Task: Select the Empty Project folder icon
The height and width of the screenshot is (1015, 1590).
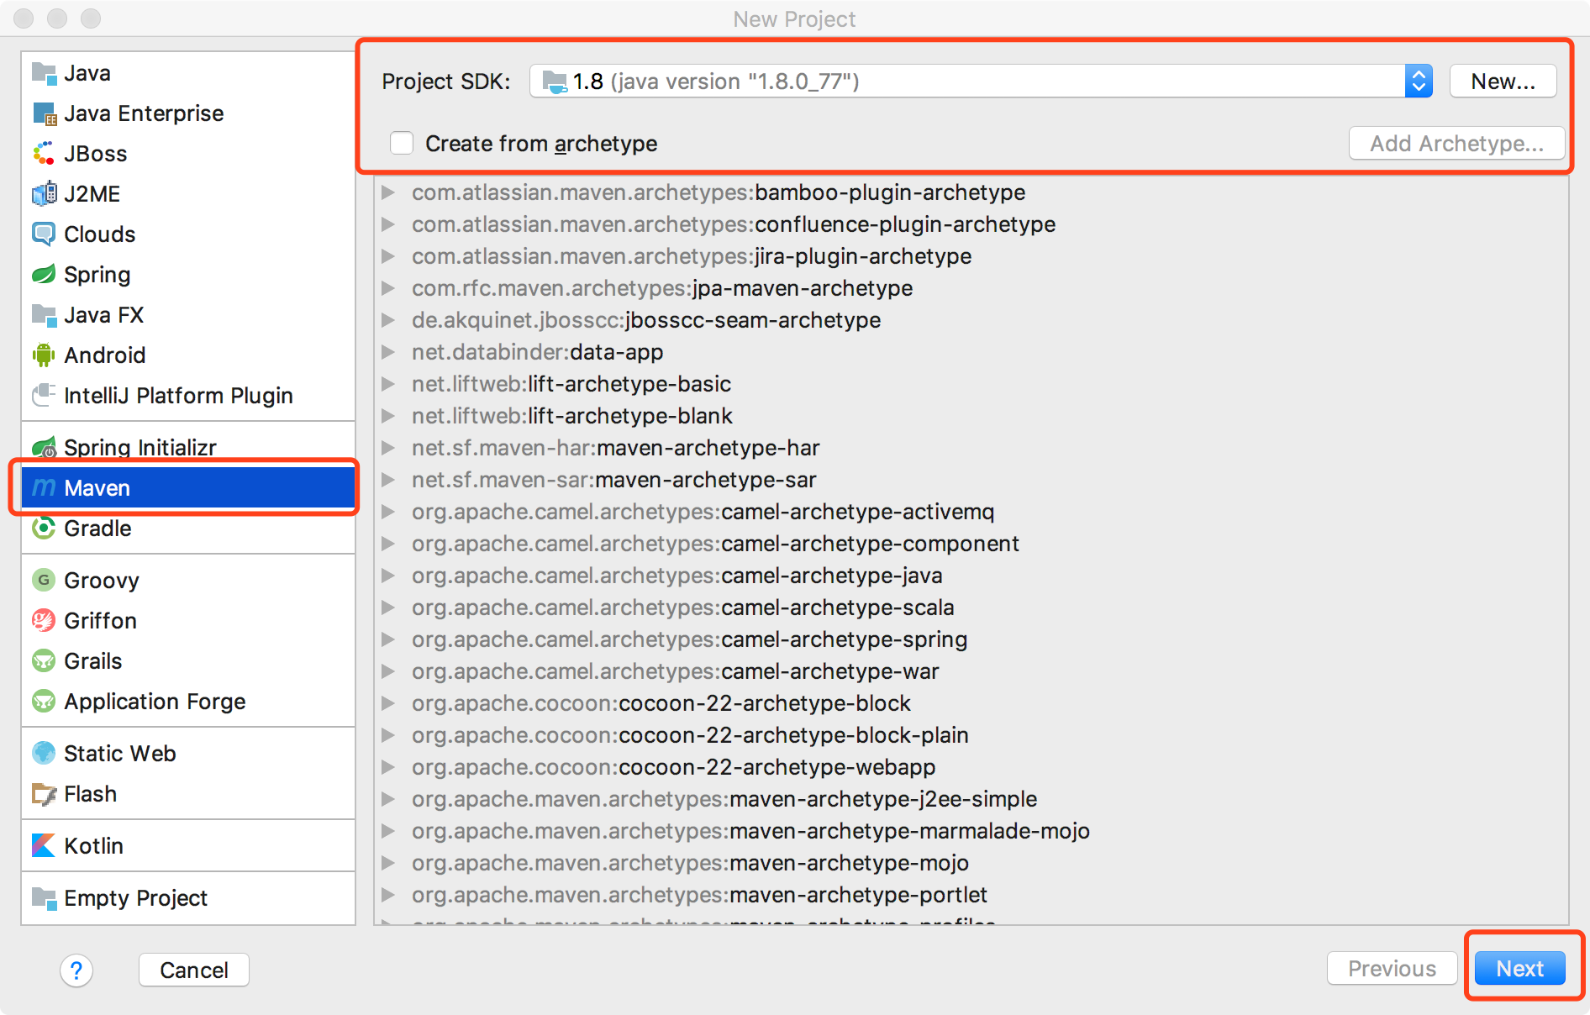Action: [x=44, y=898]
